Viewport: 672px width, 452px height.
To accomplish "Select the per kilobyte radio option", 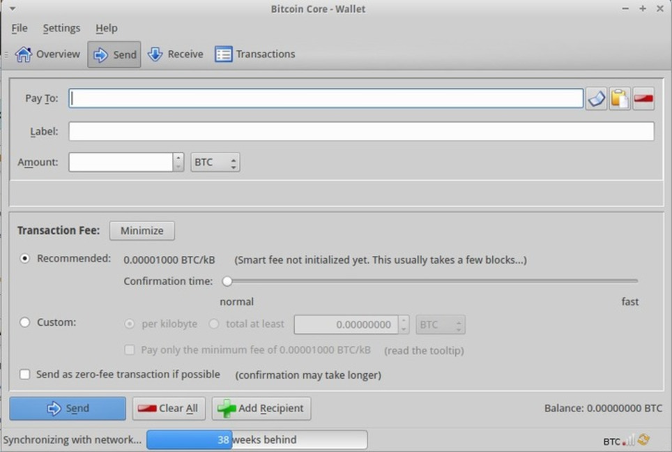I will (130, 324).
